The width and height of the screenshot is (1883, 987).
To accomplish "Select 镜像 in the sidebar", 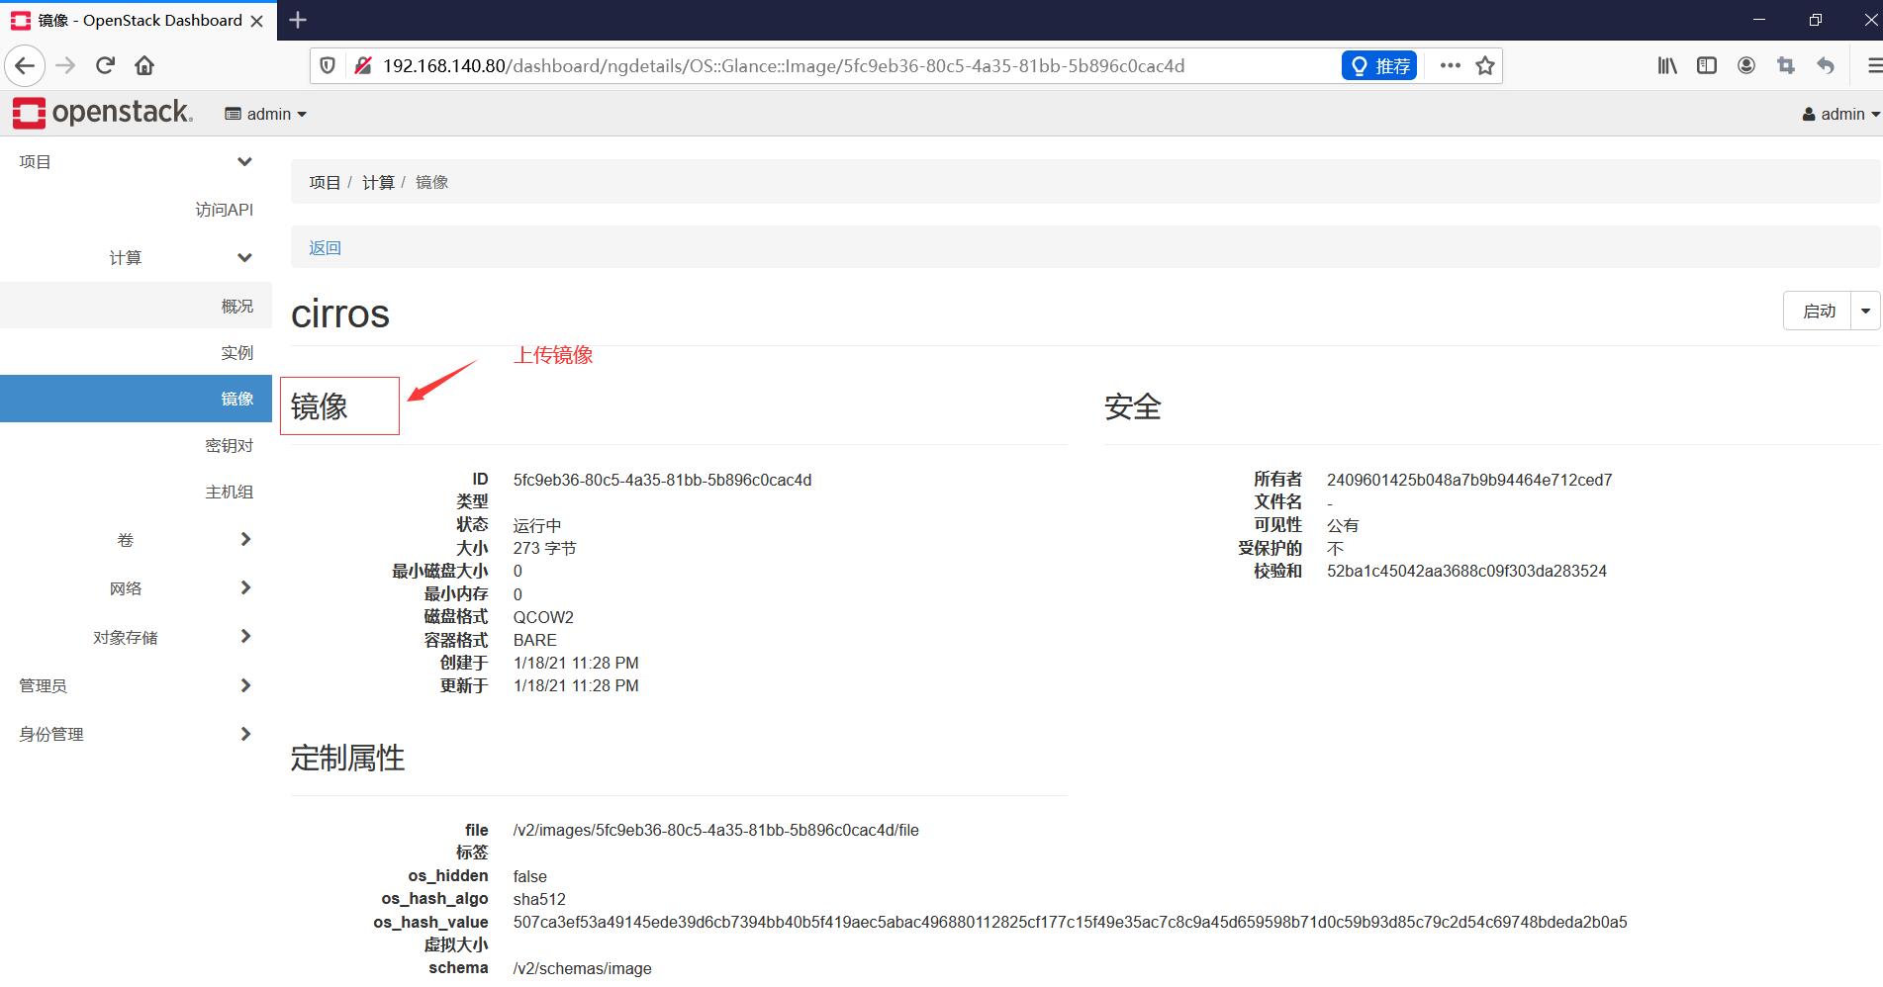I will (x=136, y=399).
